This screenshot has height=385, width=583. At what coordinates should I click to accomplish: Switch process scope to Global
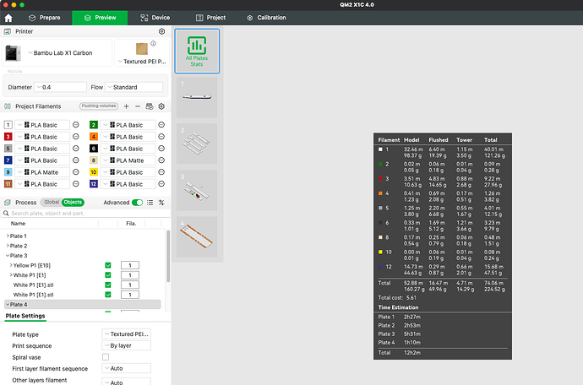[x=52, y=202]
